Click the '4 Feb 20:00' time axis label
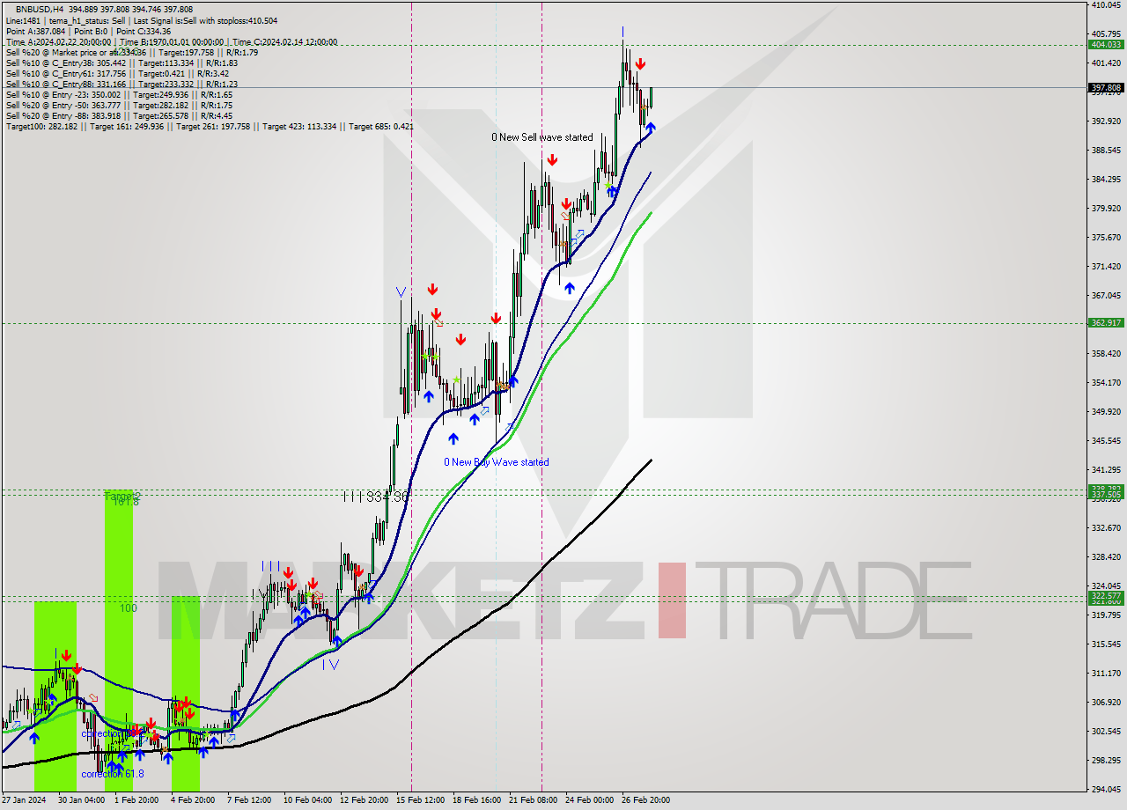This screenshot has width=1127, height=810. pos(193,800)
